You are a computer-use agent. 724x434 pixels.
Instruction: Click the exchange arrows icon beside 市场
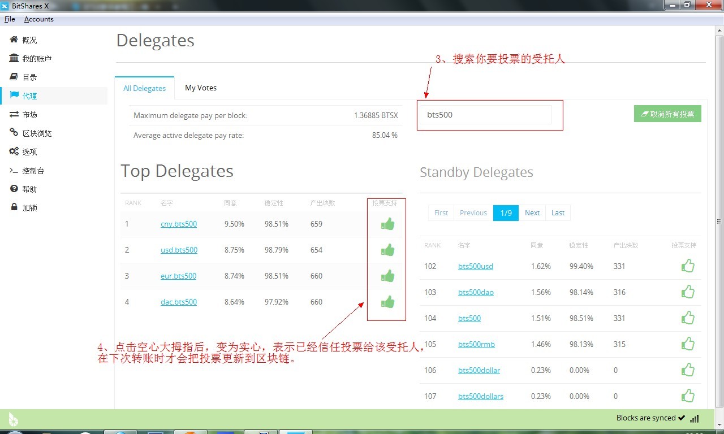pos(14,114)
